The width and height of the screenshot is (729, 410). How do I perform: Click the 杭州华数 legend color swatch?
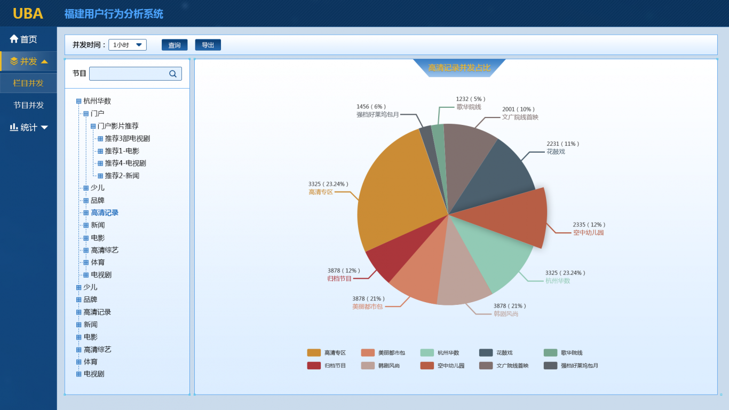[x=427, y=353]
